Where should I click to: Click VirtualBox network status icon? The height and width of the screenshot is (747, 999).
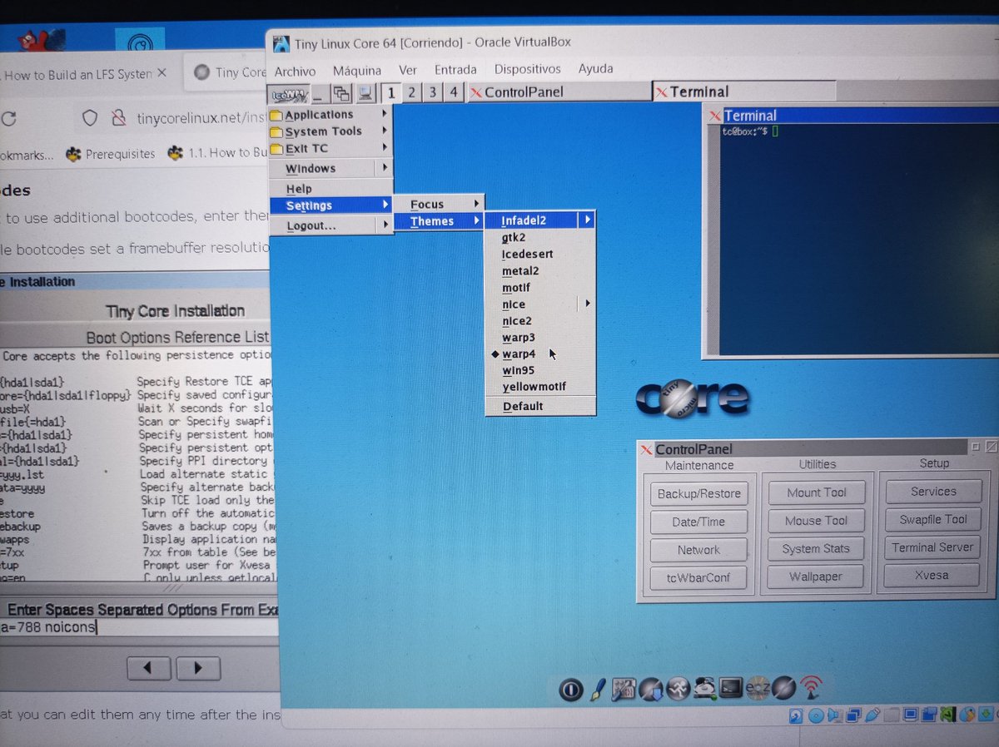point(854,715)
